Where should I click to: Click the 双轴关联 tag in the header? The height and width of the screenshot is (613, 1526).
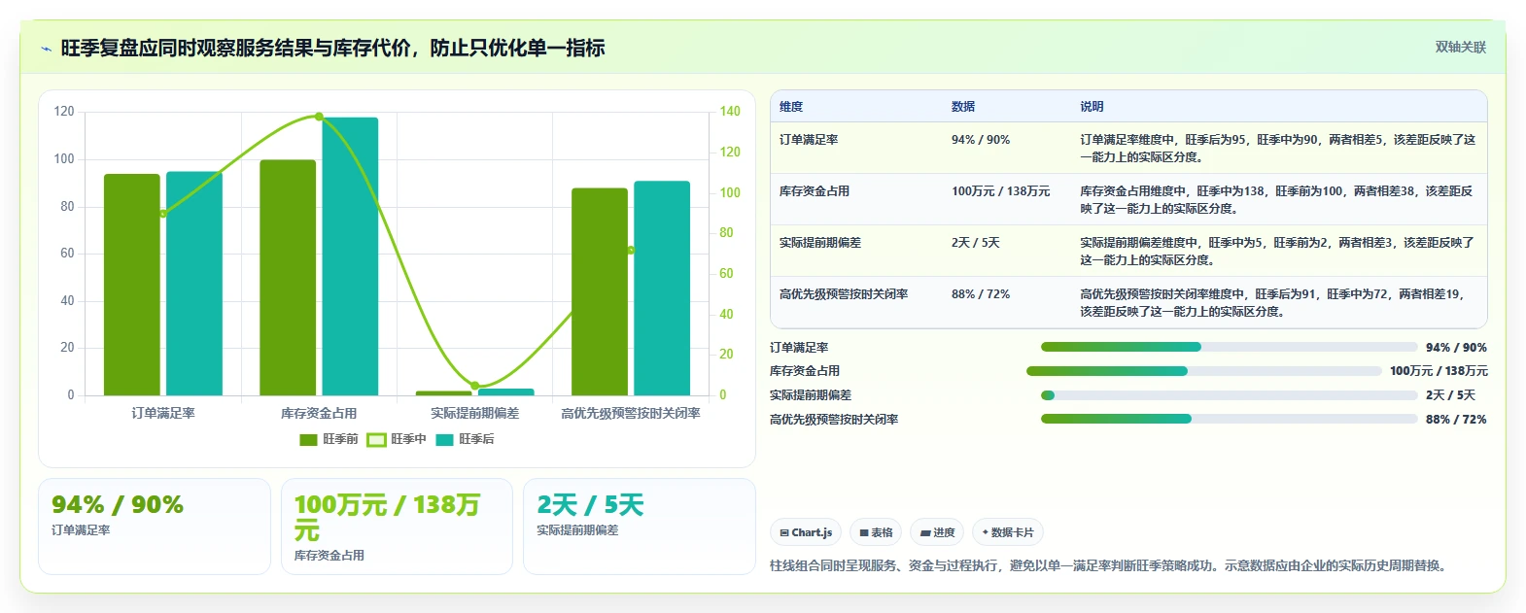tap(1460, 47)
